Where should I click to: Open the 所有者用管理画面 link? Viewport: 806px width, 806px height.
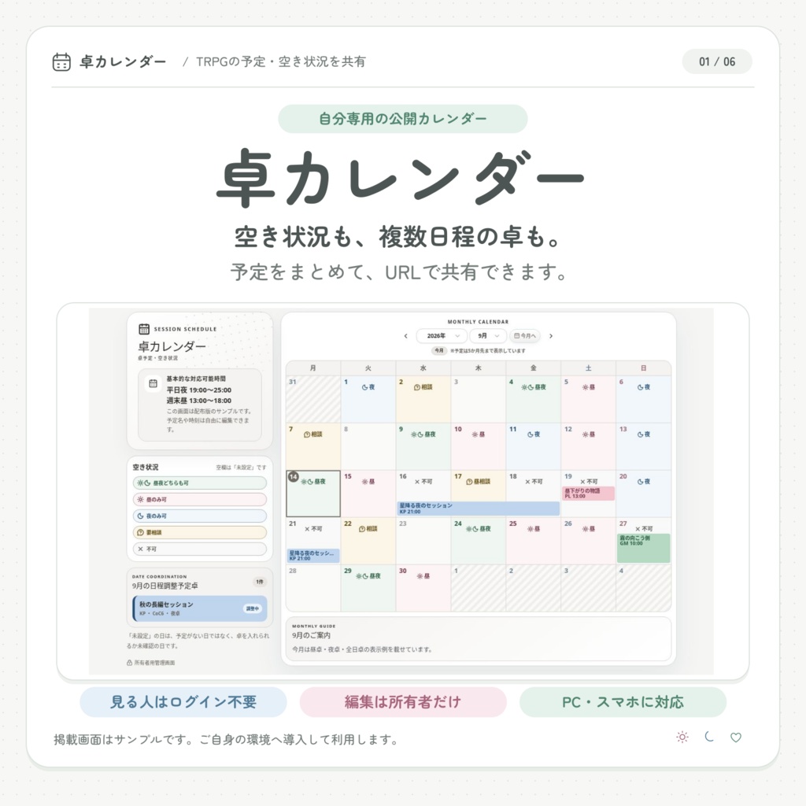pyautogui.click(x=150, y=663)
